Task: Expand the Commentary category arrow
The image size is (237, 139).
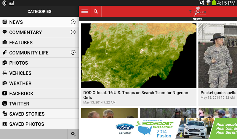Action: pos(73,32)
